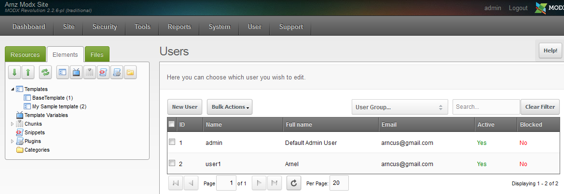Select the user1 row checkbox

point(172,163)
